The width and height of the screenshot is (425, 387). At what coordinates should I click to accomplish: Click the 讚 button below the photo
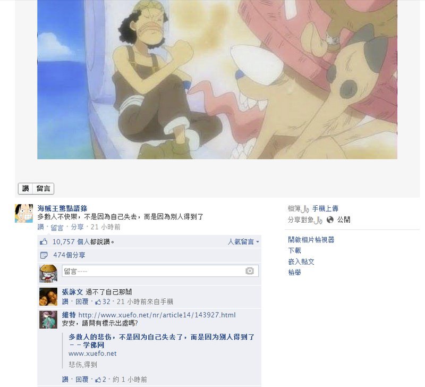coord(25,189)
